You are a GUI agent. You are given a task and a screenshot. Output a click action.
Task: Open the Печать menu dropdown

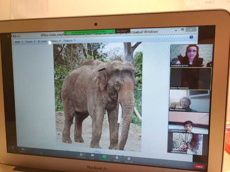(x=30, y=42)
